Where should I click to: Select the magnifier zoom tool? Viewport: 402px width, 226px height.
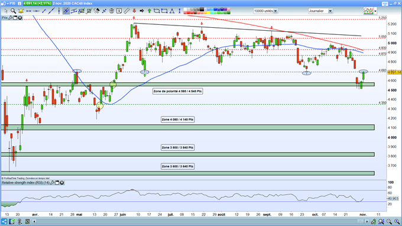(x=13, y=11)
